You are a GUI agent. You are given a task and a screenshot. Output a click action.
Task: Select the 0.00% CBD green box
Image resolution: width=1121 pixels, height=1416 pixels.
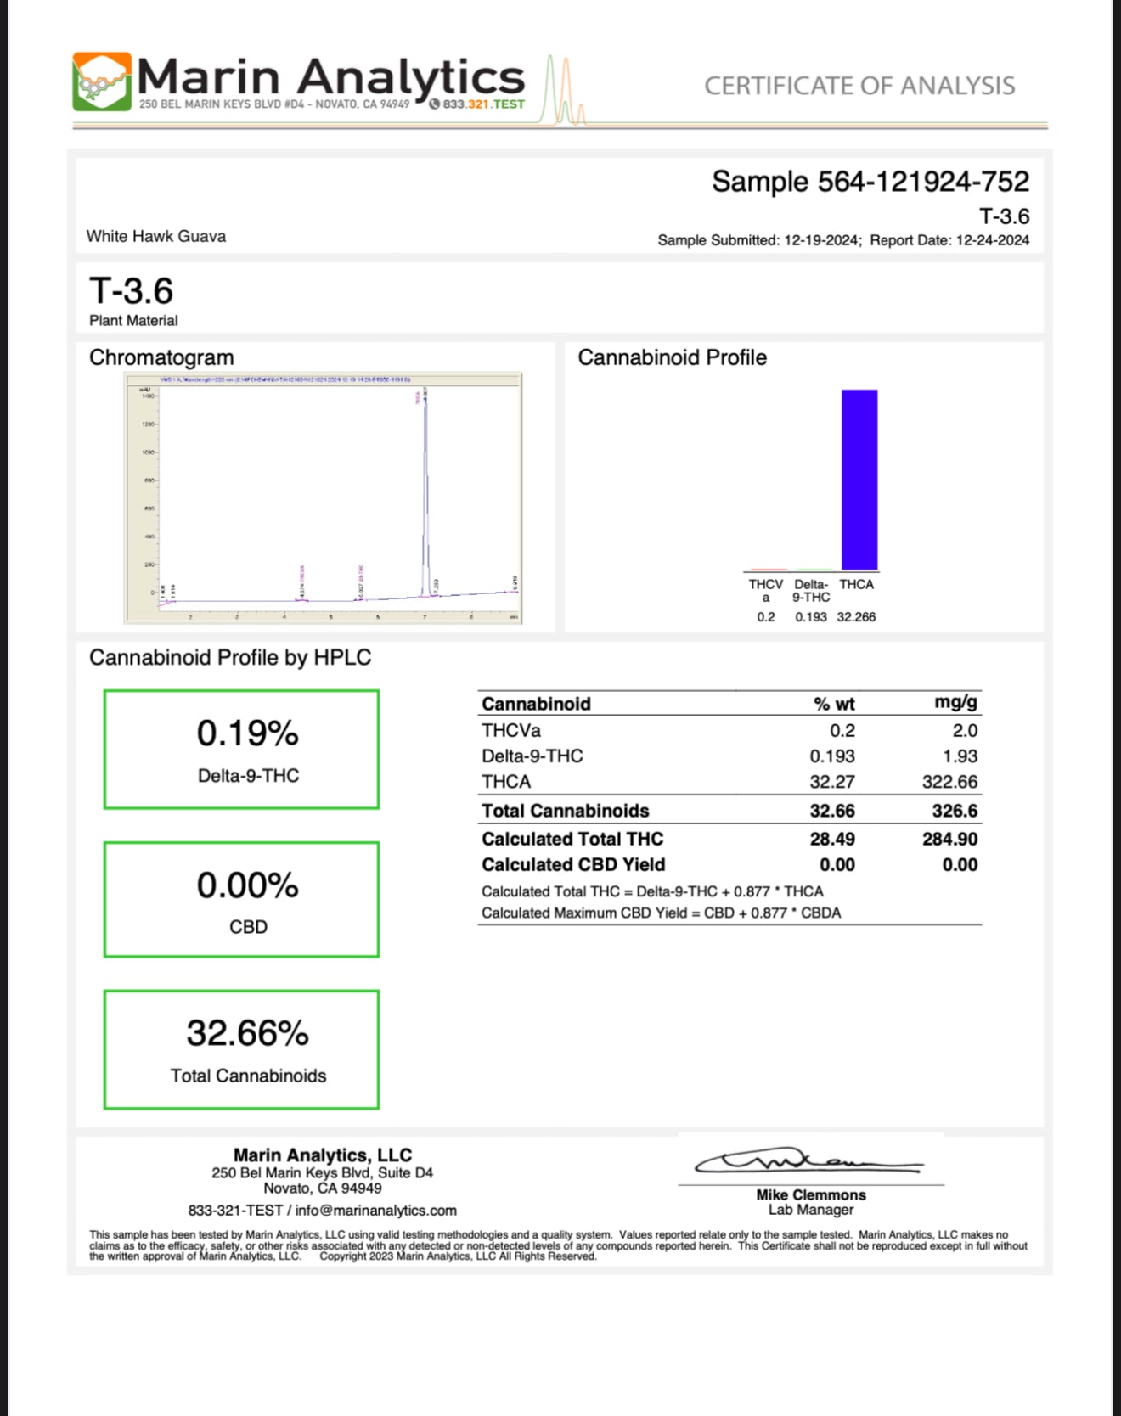click(x=241, y=900)
